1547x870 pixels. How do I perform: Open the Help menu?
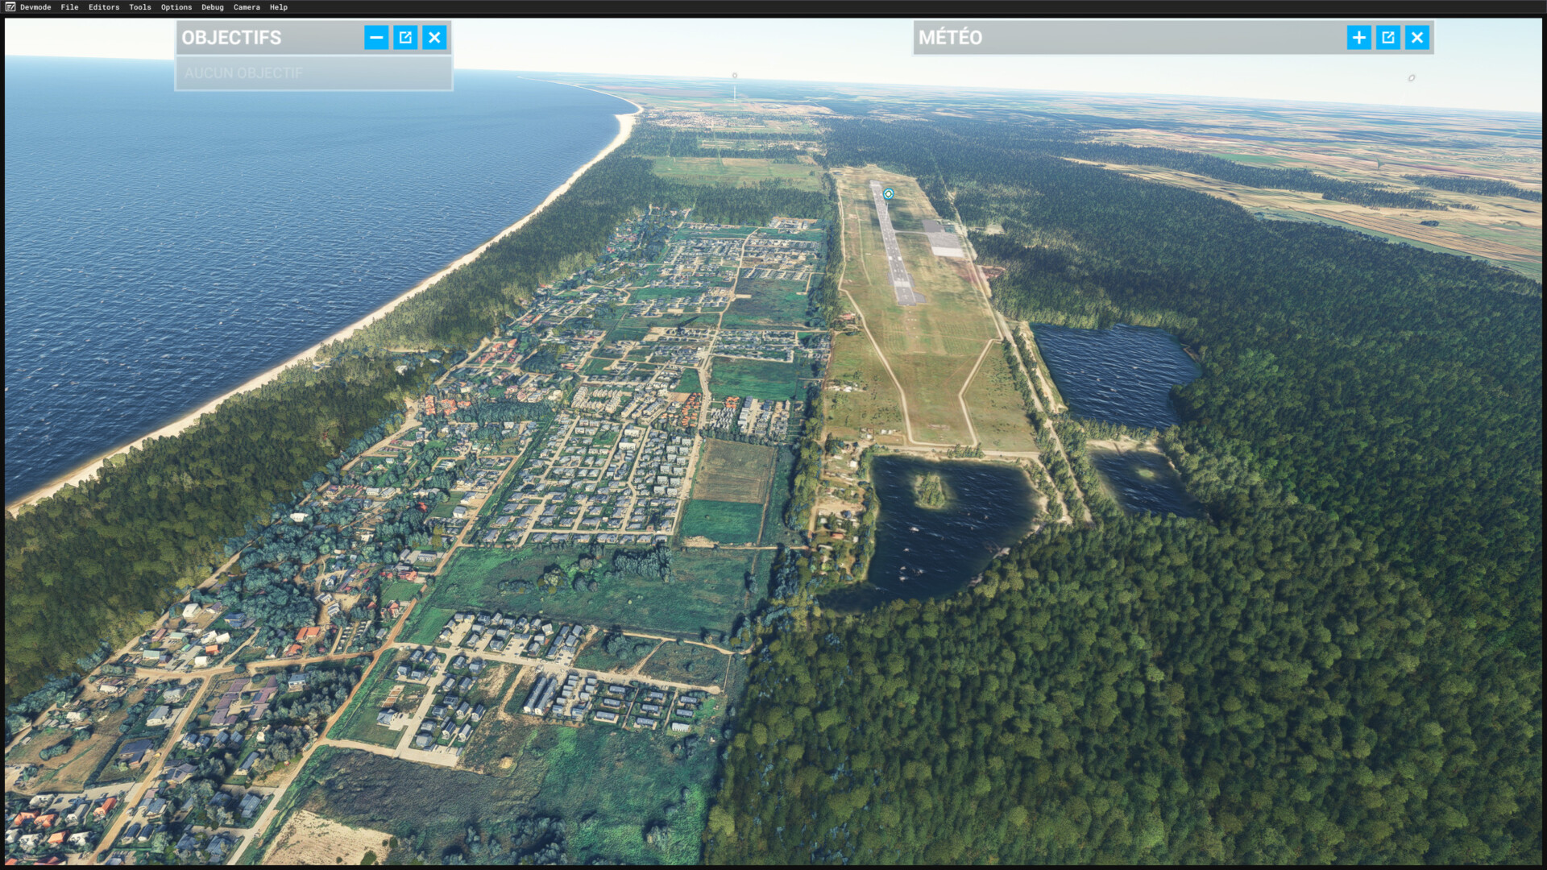tap(278, 6)
